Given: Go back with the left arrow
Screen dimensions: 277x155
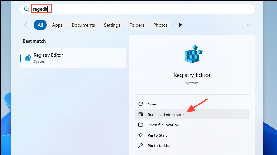Looking at the screenshot, I should [x=27, y=25].
